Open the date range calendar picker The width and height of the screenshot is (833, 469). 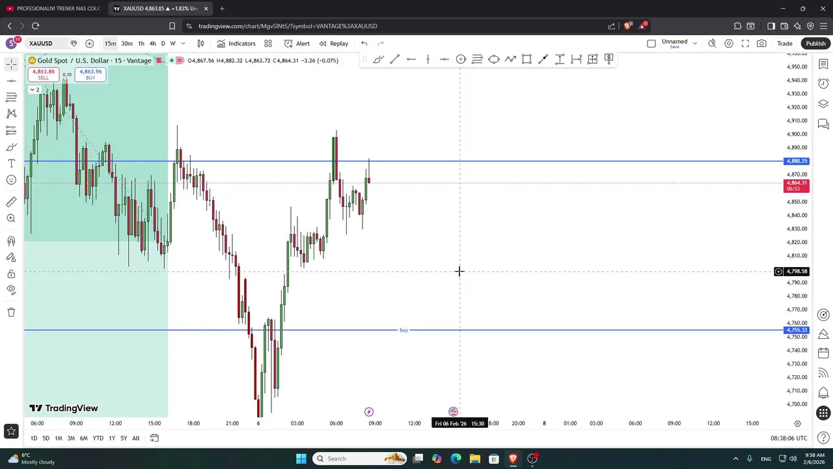point(154,438)
